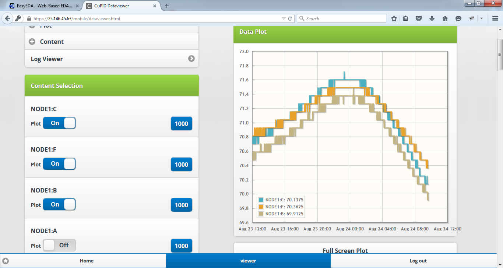Click the 1000 button for NODE1:A

tap(182, 246)
